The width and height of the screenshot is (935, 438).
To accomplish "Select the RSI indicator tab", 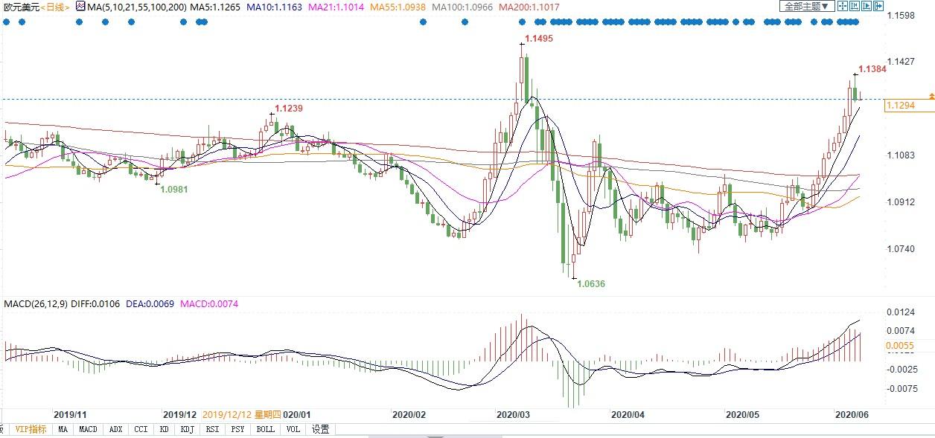I will [x=212, y=429].
